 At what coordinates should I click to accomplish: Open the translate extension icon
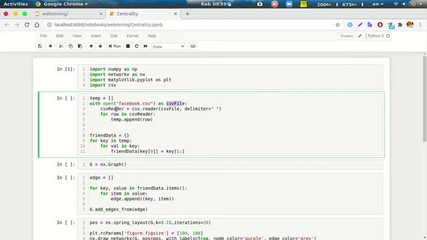(370, 25)
